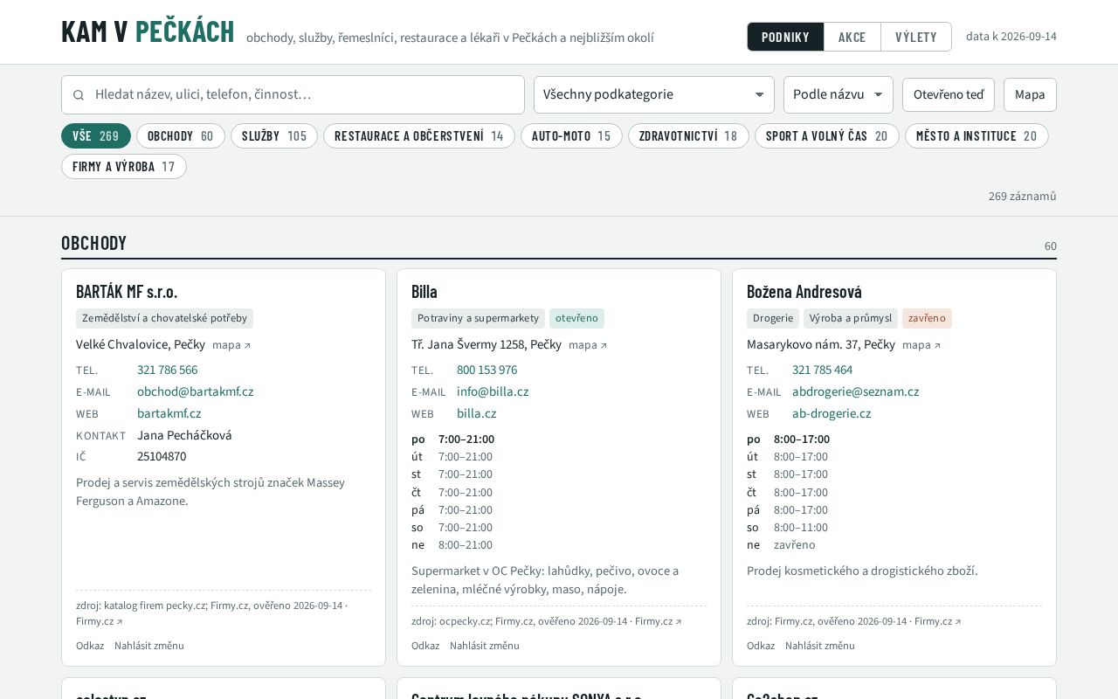Call Božena Andresová phone 321 785 464
Viewport: 1118px width, 699px height.
click(x=822, y=370)
